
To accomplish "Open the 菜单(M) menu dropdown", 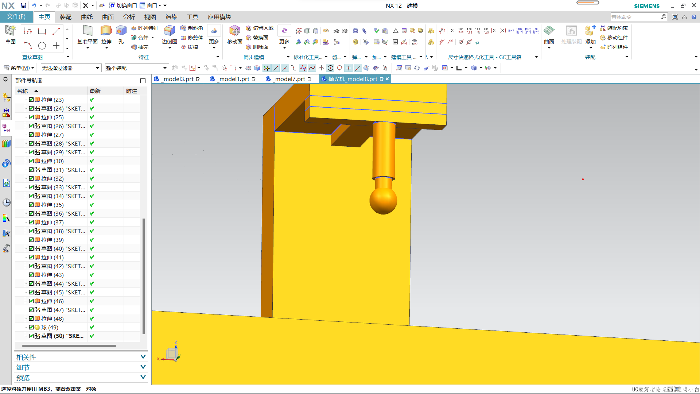I will (x=19, y=68).
